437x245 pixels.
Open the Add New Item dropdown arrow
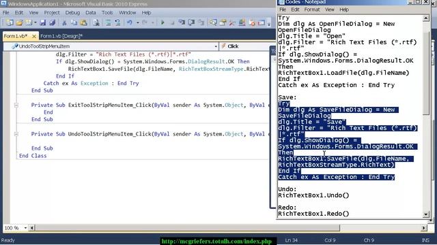coord(36,22)
